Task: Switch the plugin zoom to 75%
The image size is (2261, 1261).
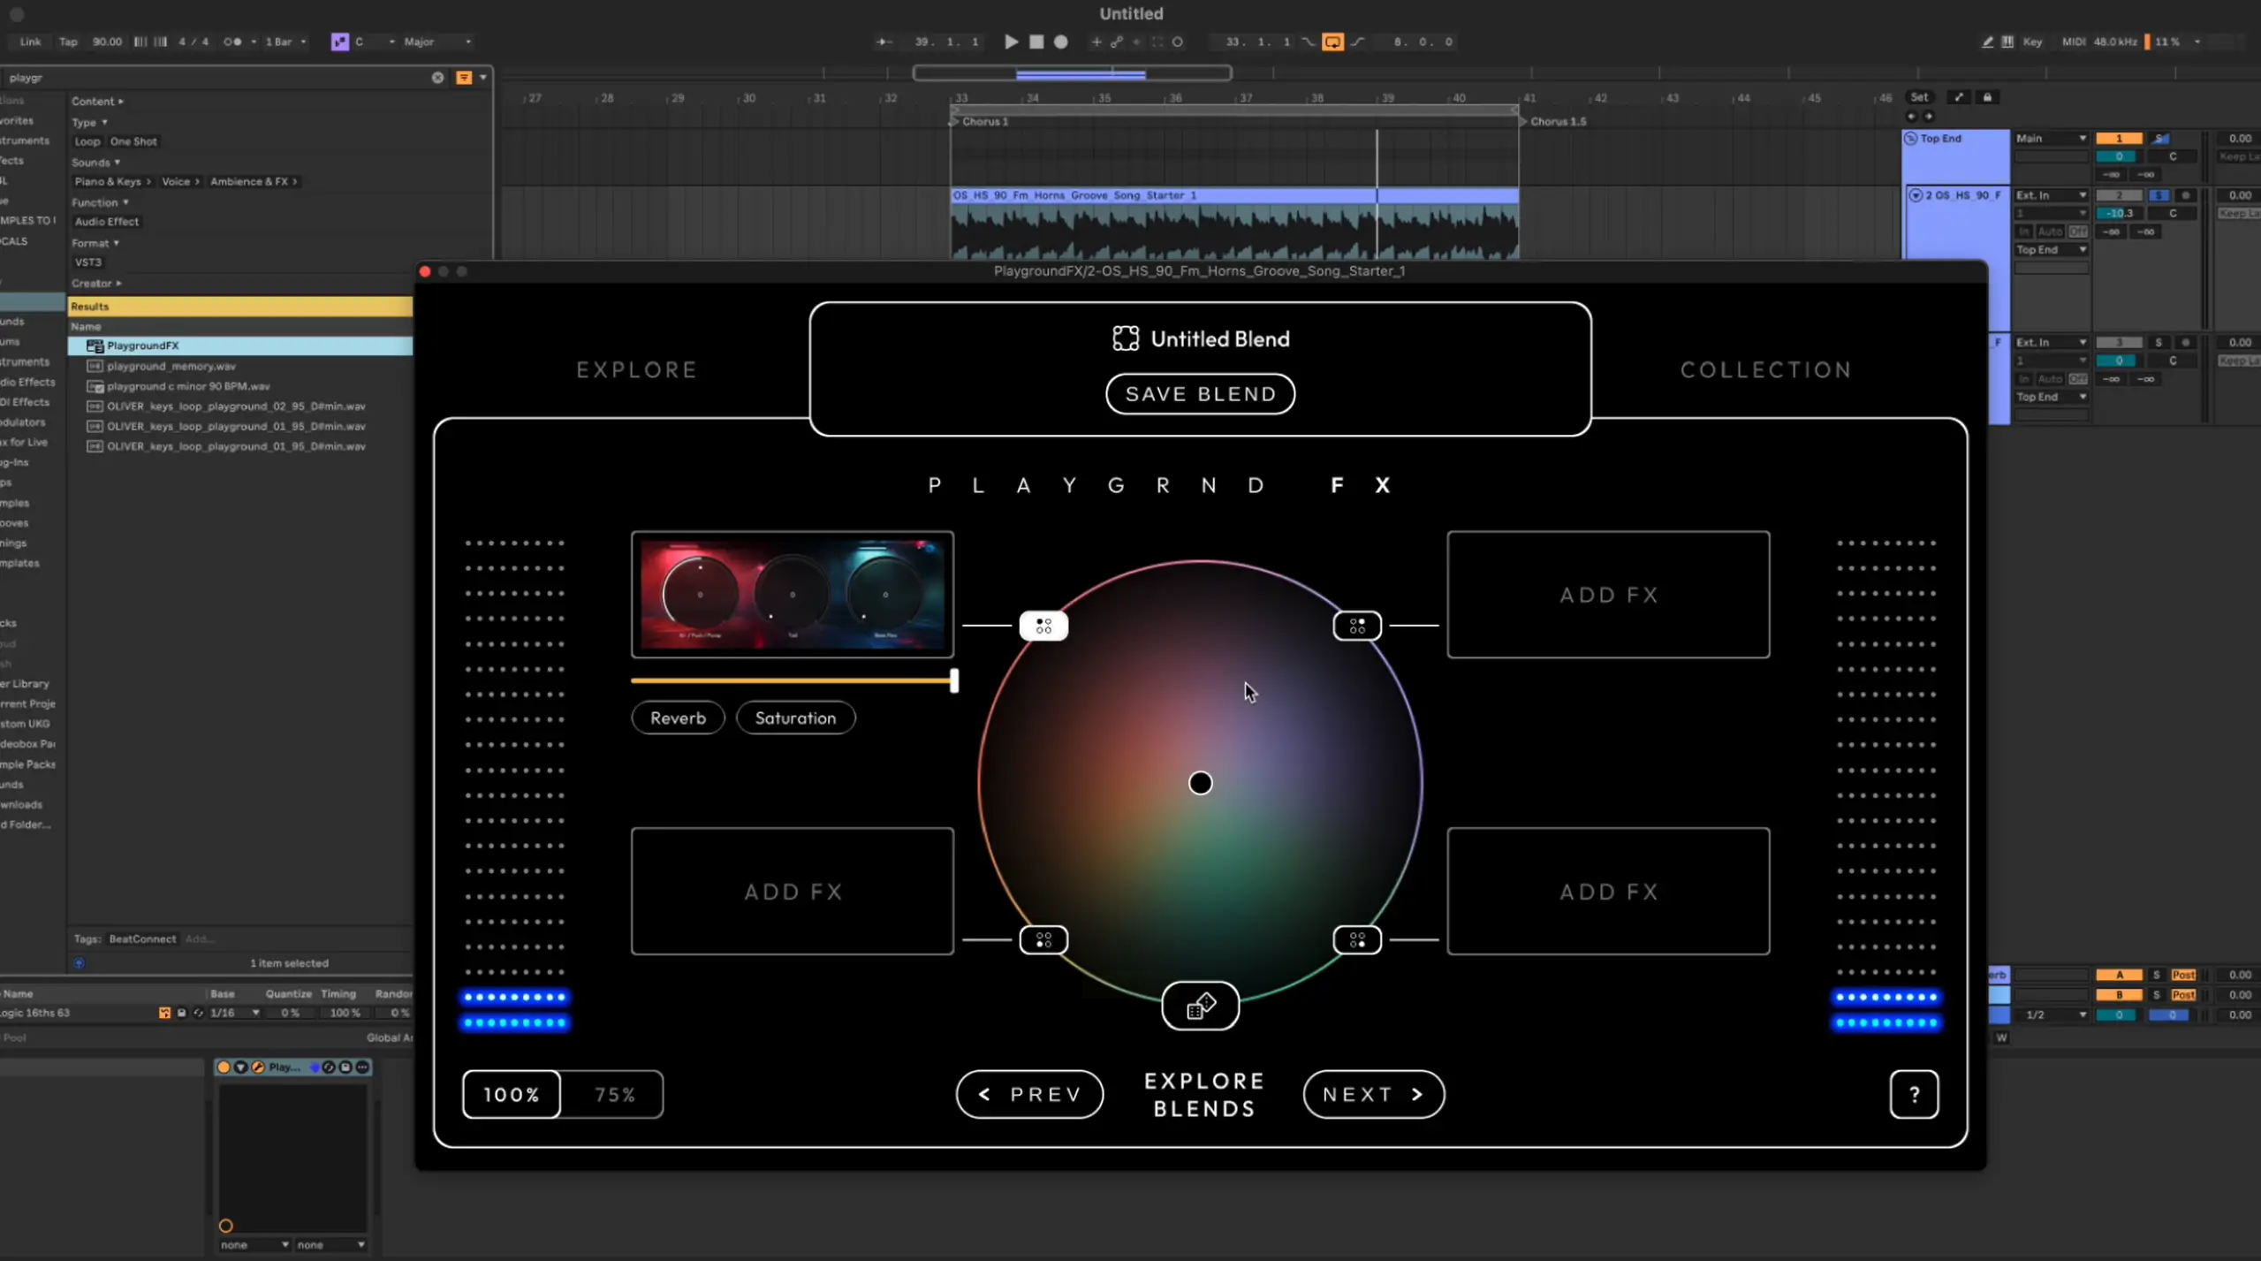Action: tap(614, 1094)
